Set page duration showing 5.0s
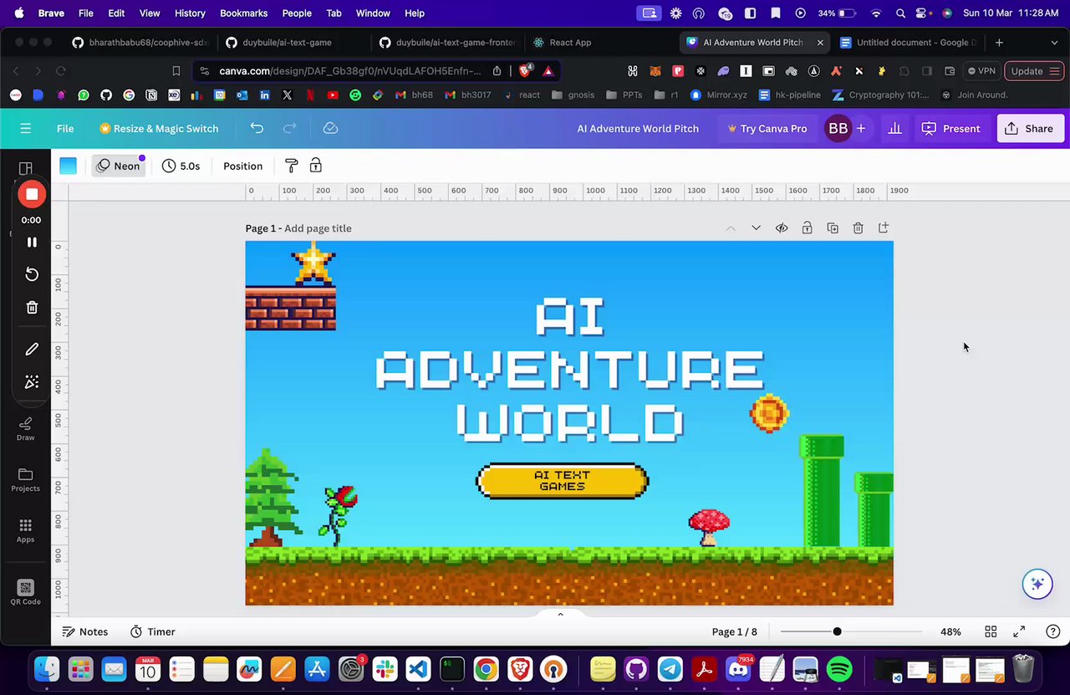This screenshot has height=695, width=1070. pos(181,166)
